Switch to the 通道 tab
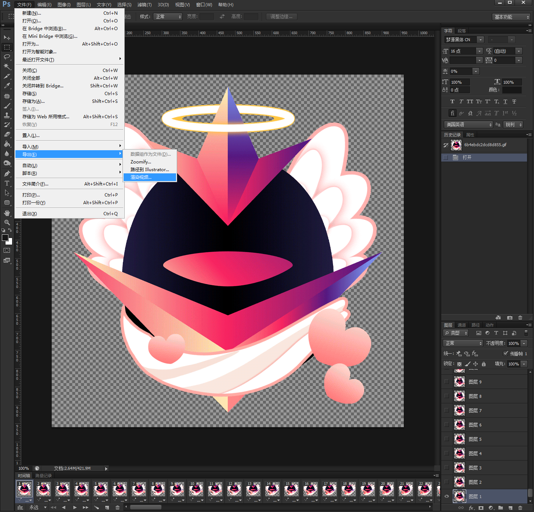The height and width of the screenshot is (512, 534). pyautogui.click(x=461, y=325)
